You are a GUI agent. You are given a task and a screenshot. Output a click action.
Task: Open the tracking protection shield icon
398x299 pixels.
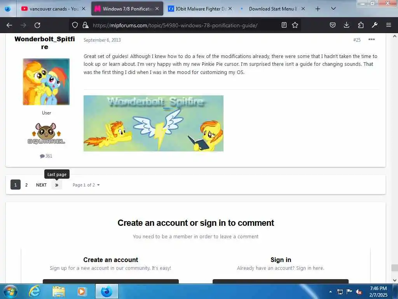point(75,25)
